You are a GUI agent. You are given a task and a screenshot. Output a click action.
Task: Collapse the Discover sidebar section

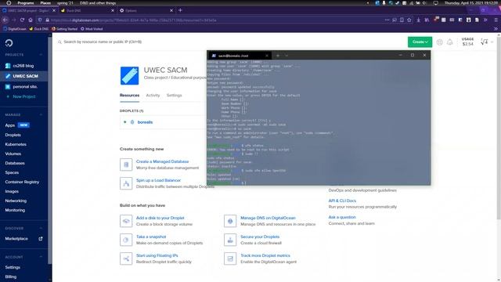point(41,228)
